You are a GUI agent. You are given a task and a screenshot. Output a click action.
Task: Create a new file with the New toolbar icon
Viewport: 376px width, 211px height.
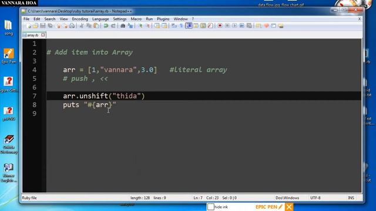[29, 26]
